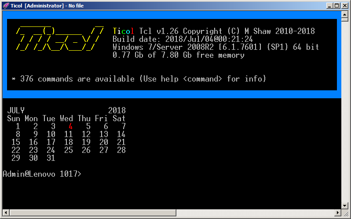Click the 'Sun' column header
The height and width of the screenshot is (219, 351).
[x=14, y=119]
